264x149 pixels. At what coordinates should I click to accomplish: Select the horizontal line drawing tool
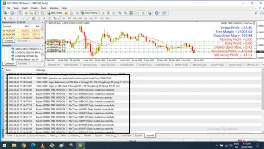pyautogui.click(x=23, y=18)
